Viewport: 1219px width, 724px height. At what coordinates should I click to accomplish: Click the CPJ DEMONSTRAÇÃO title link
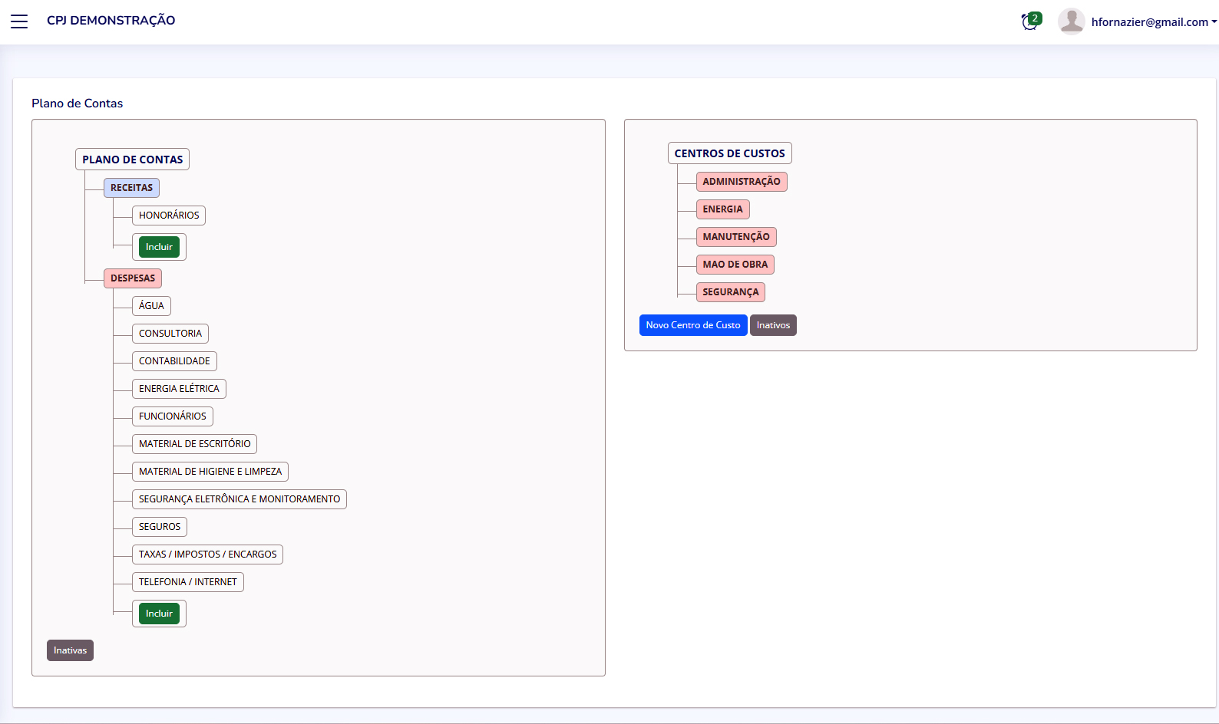click(111, 21)
